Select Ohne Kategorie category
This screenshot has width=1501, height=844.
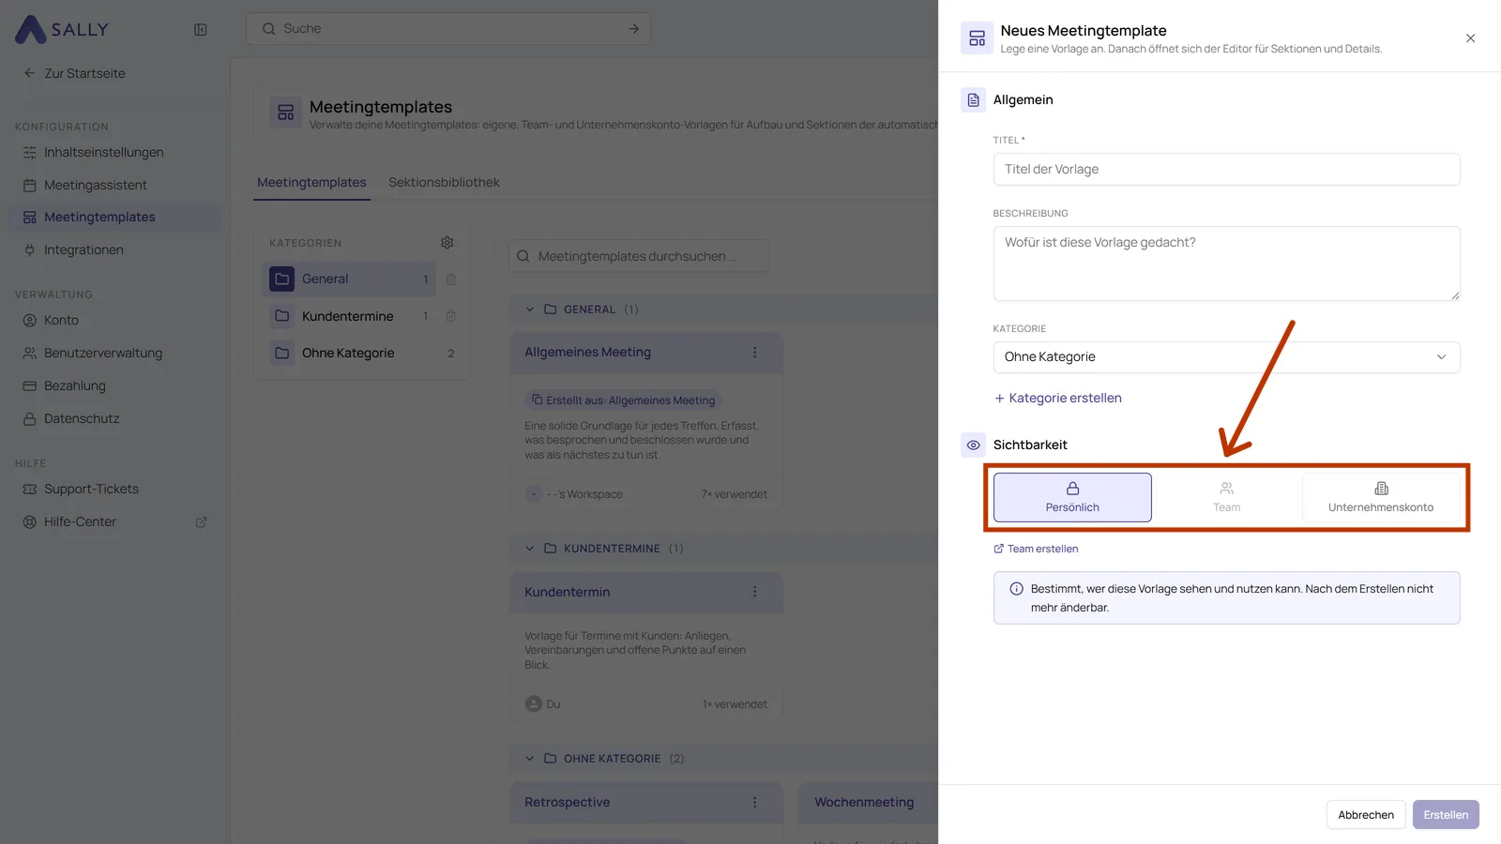pyautogui.click(x=362, y=353)
